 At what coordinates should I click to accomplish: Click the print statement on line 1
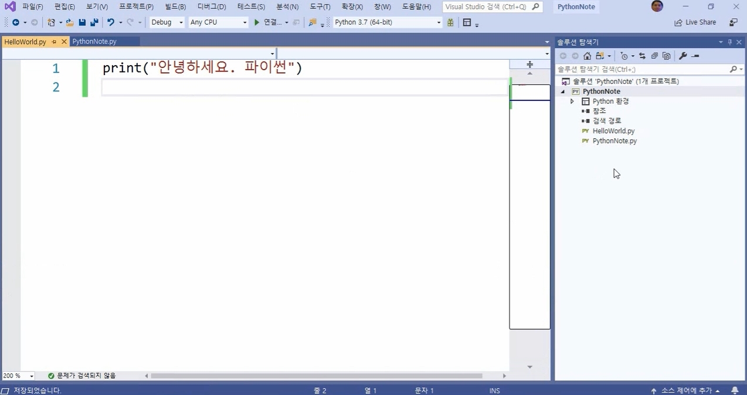pyautogui.click(x=202, y=68)
